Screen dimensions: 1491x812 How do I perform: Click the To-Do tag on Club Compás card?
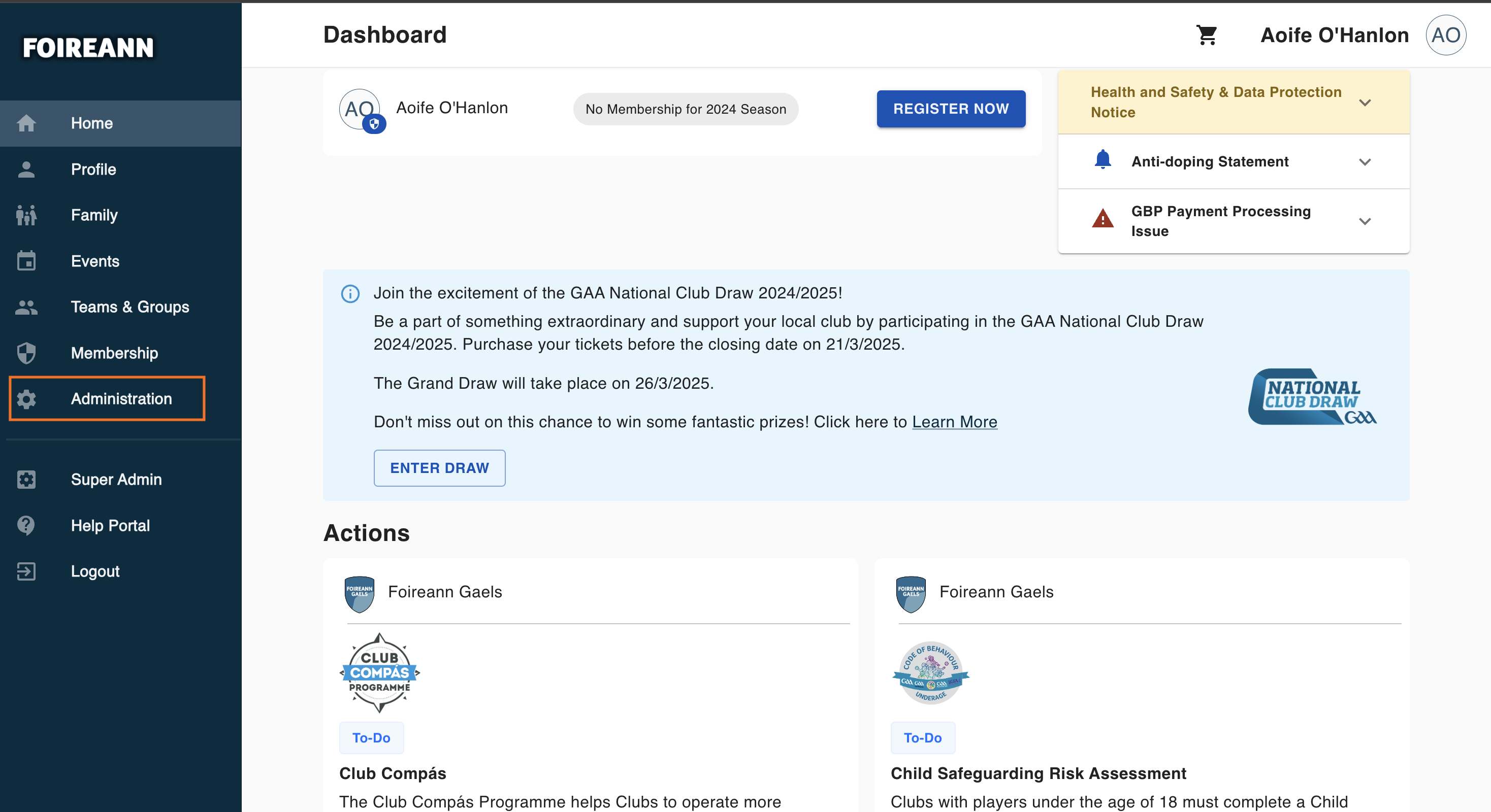(x=371, y=737)
